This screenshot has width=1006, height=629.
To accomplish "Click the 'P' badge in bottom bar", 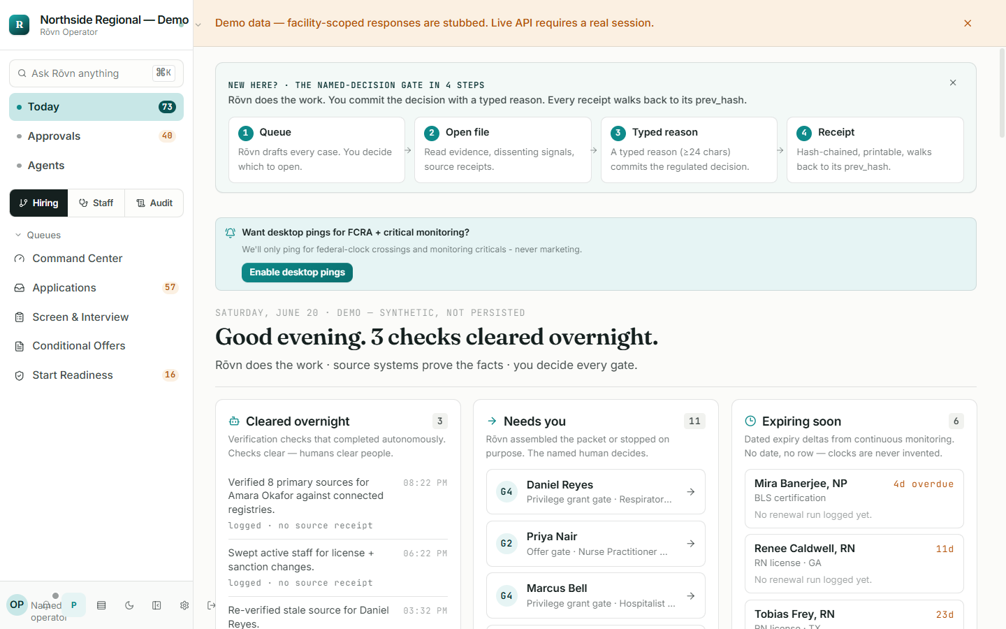I will pos(73,605).
